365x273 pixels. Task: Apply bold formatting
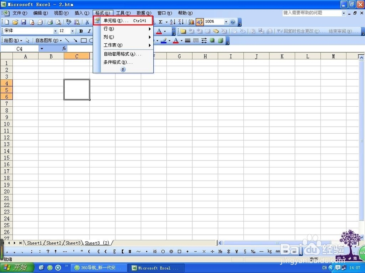coord(81,31)
